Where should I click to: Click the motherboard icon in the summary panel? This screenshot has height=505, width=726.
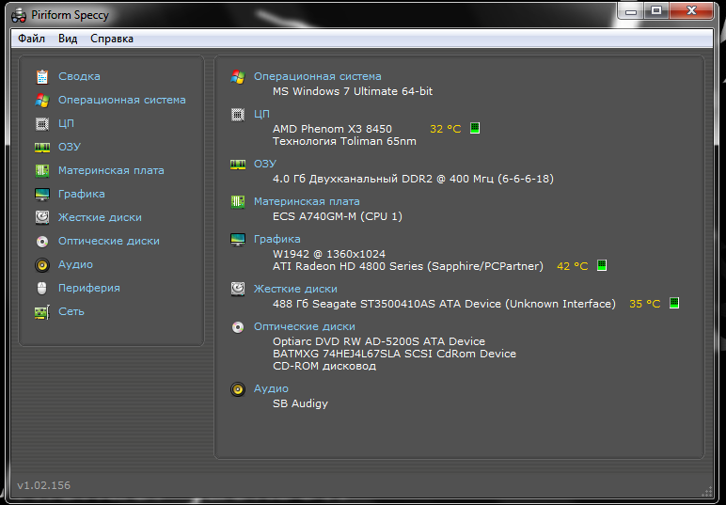[238, 202]
